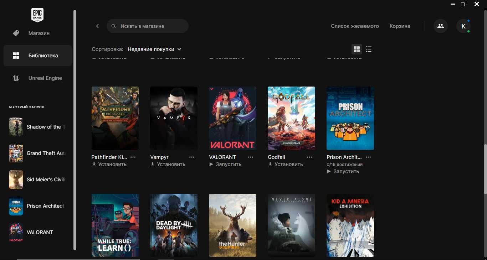Switch to list view
487x260 pixels.
click(369, 49)
